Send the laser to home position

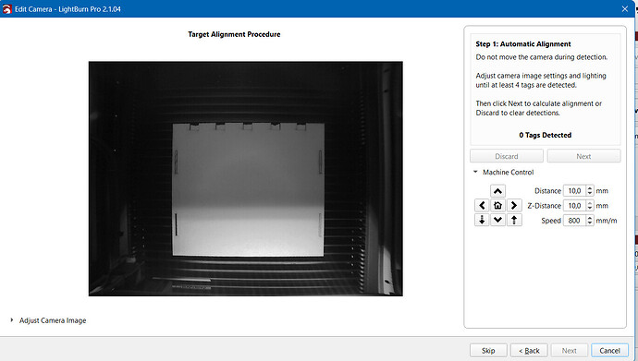[497, 206]
